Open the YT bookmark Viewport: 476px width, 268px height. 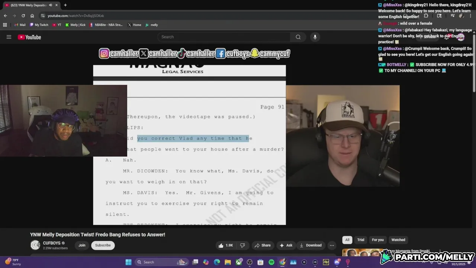point(57,25)
